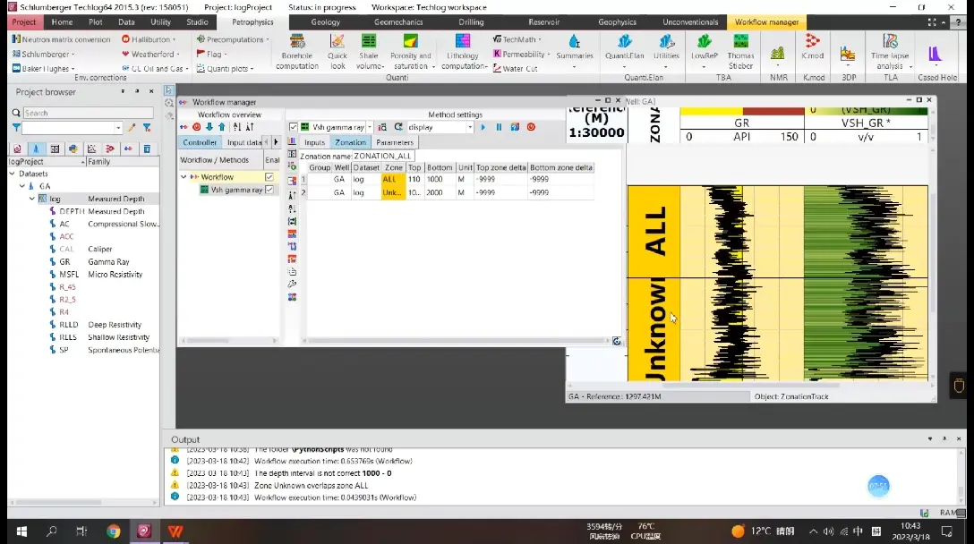This screenshot has width=974, height=544.
Task: Open the Workflow manager ribbon tab
Action: tap(766, 22)
